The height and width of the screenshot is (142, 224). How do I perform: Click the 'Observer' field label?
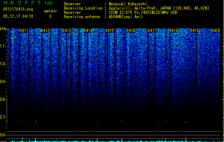click(72, 4)
